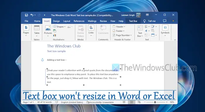Open Customize Quick Access Toolbar dropdown
Image resolution: width=205 pixels, height=112 pixels.
point(45,15)
